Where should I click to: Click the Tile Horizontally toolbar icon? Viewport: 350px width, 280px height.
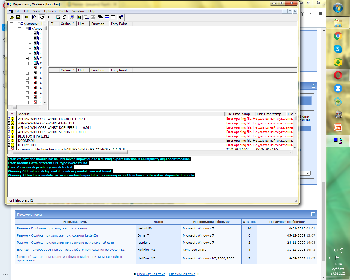click(x=107, y=17)
